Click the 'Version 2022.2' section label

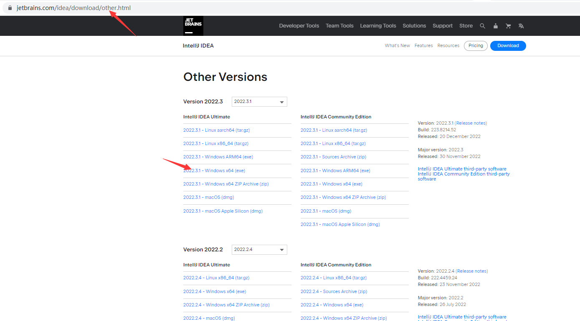click(203, 250)
